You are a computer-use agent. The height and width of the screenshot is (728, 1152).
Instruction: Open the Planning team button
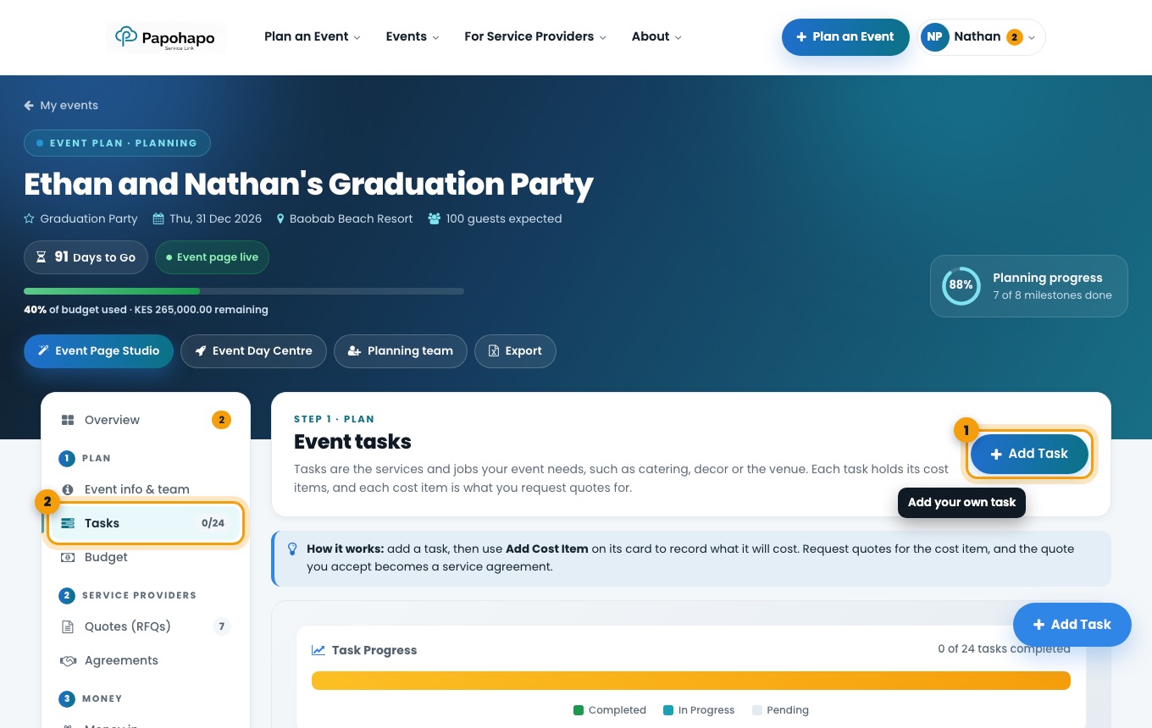pos(401,351)
